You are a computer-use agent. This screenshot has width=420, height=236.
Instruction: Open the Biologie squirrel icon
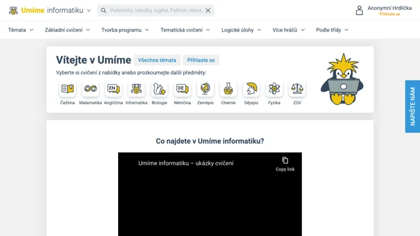(x=159, y=88)
